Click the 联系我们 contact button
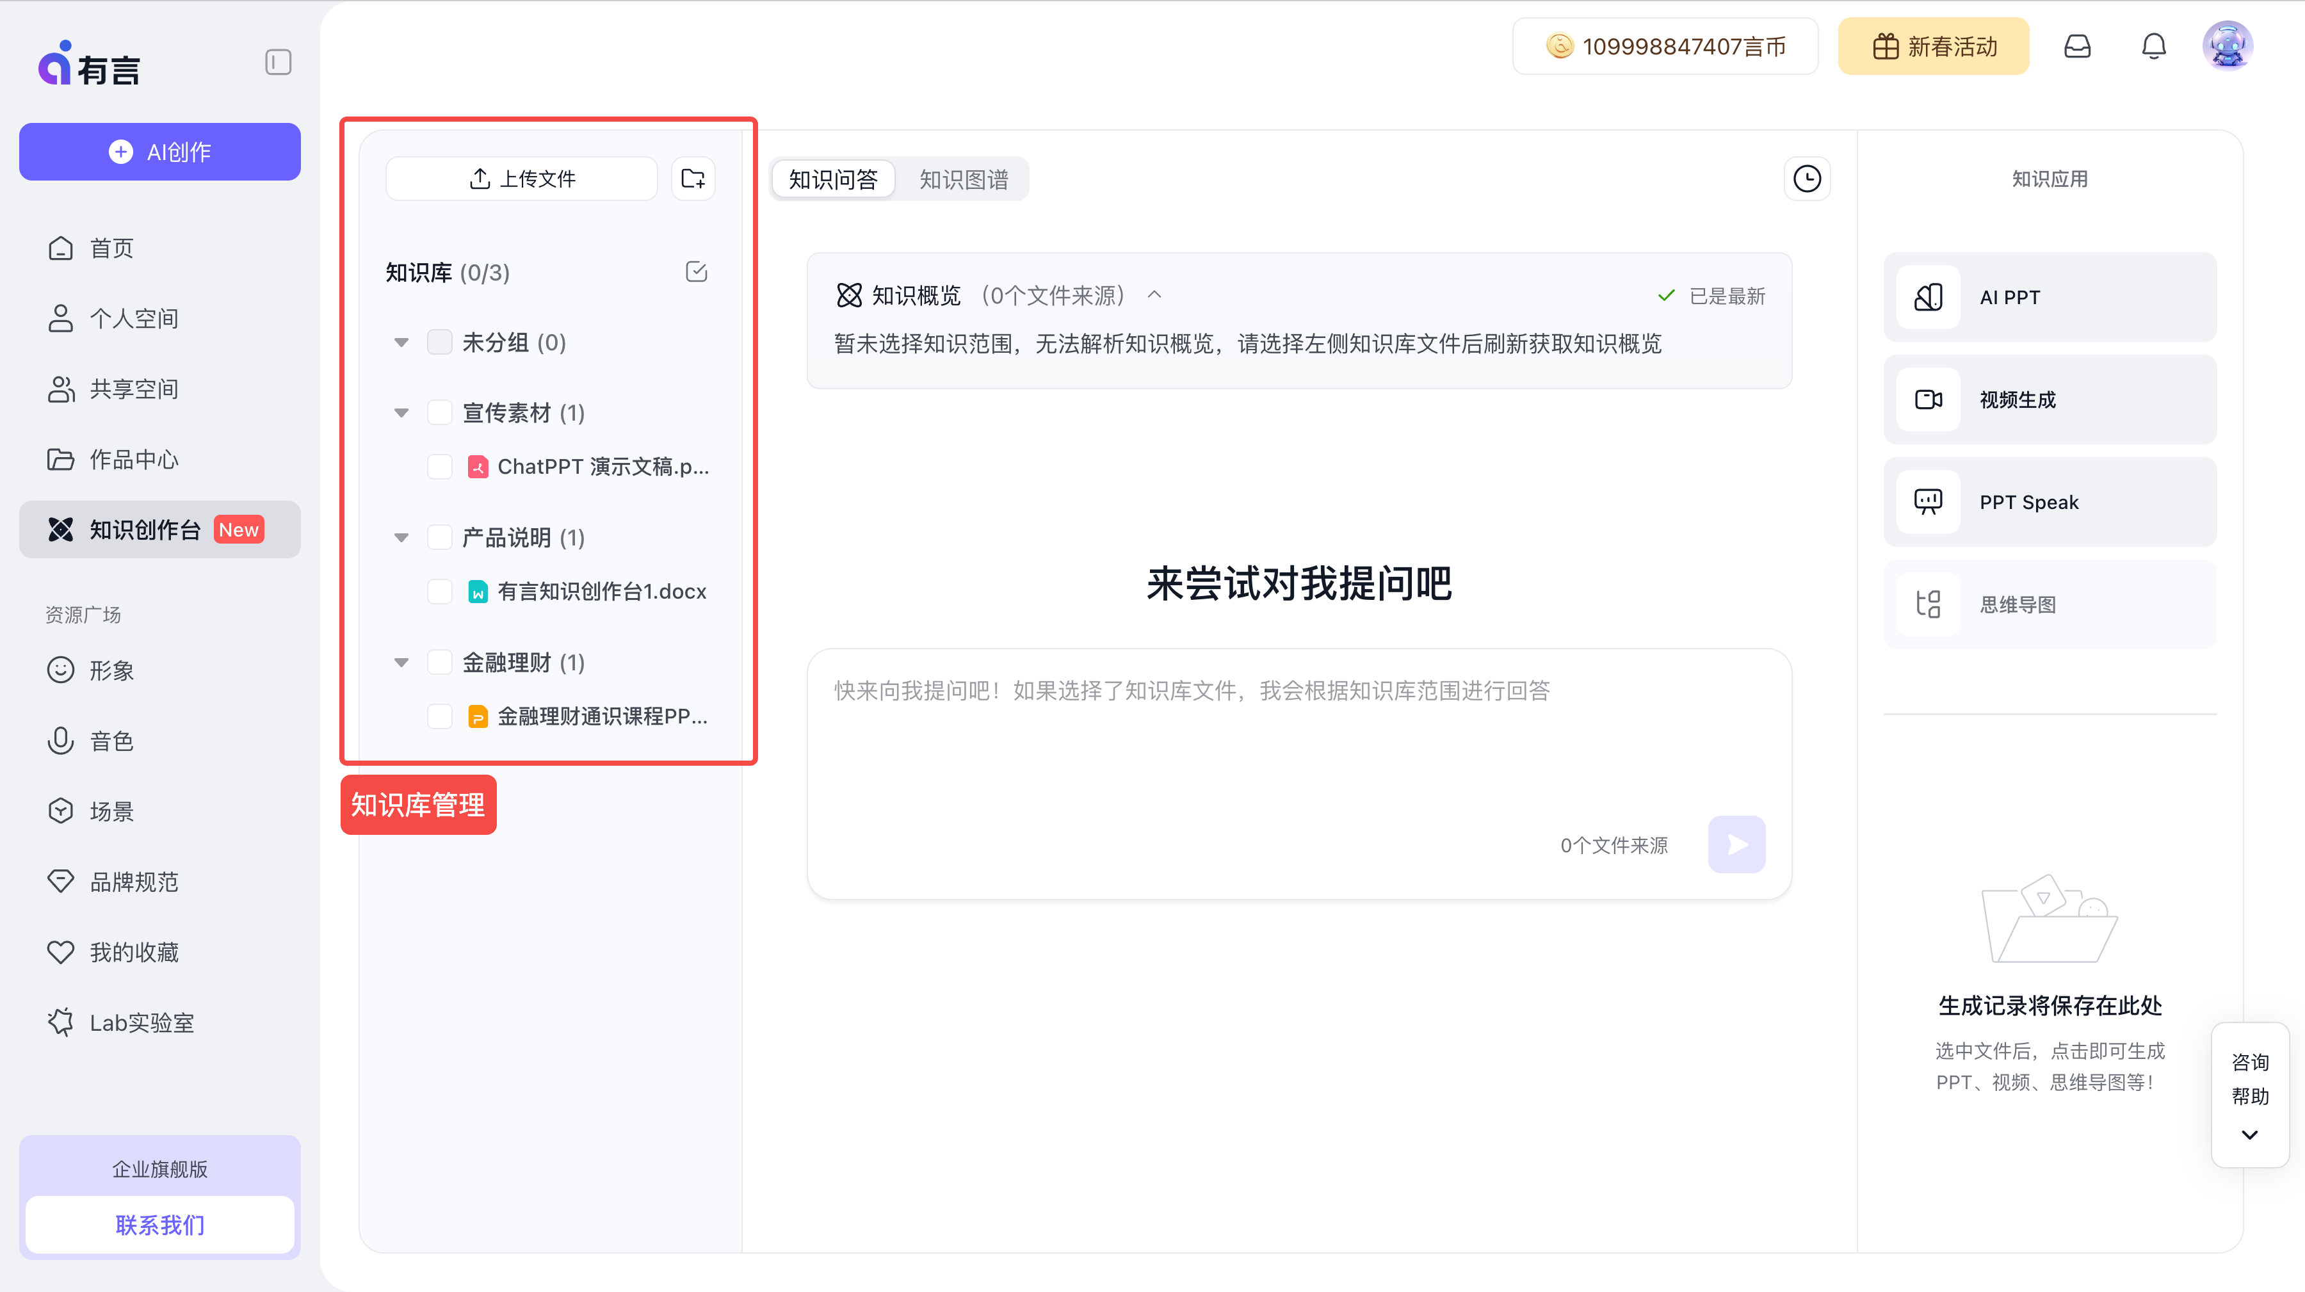Image resolution: width=2305 pixels, height=1292 pixels. tap(159, 1225)
